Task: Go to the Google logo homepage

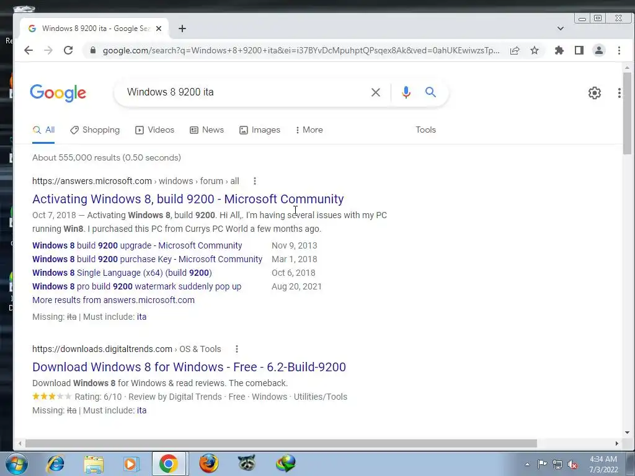Action: point(58,93)
